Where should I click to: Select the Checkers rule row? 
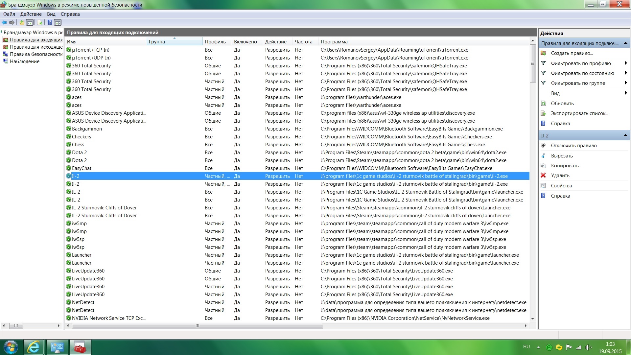pyautogui.click(x=297, y=137)
